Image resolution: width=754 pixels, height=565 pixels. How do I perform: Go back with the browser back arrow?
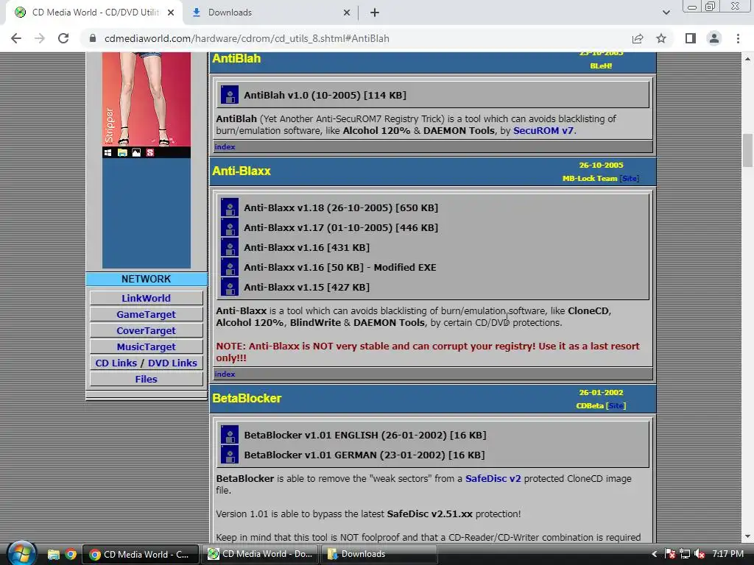click(x=16, y=38)
